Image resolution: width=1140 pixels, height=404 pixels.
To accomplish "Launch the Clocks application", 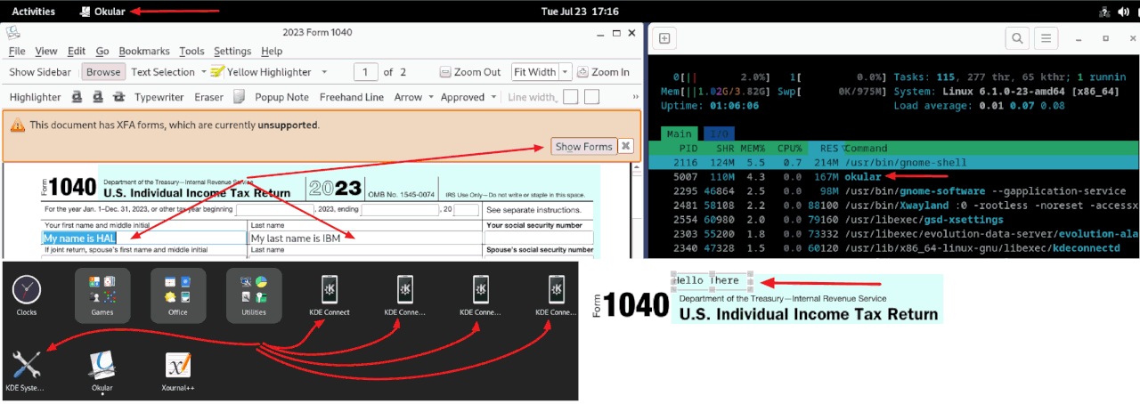I will tap(27, 296).
